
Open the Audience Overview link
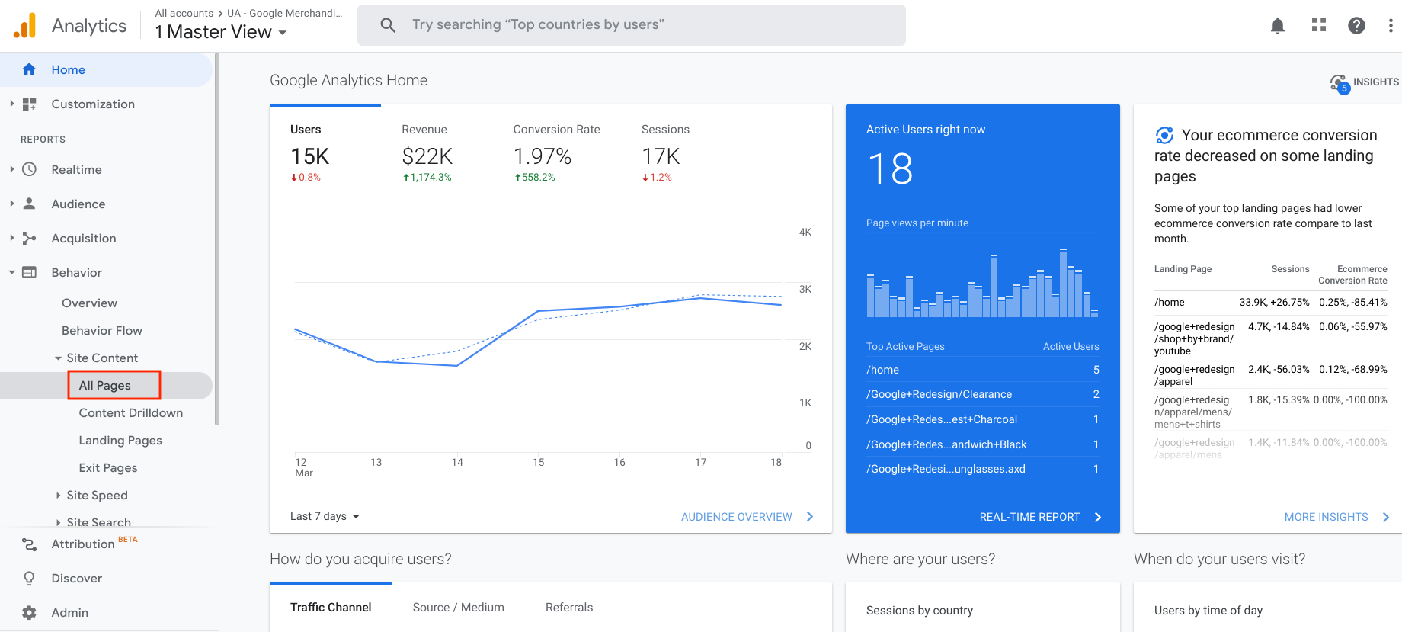point(737,517)
